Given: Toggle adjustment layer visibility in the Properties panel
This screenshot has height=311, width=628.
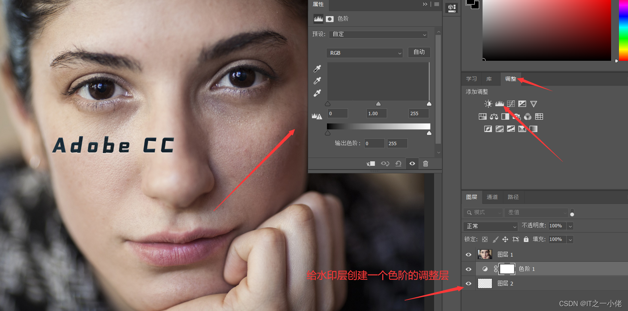Looking at the screenshot, I should [x=412, y=164].
